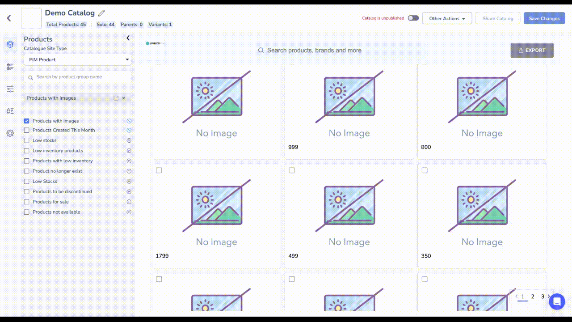Open the lock list icon in sidebar
Viewport: 572px width, 322px height.
pos(10,111)
